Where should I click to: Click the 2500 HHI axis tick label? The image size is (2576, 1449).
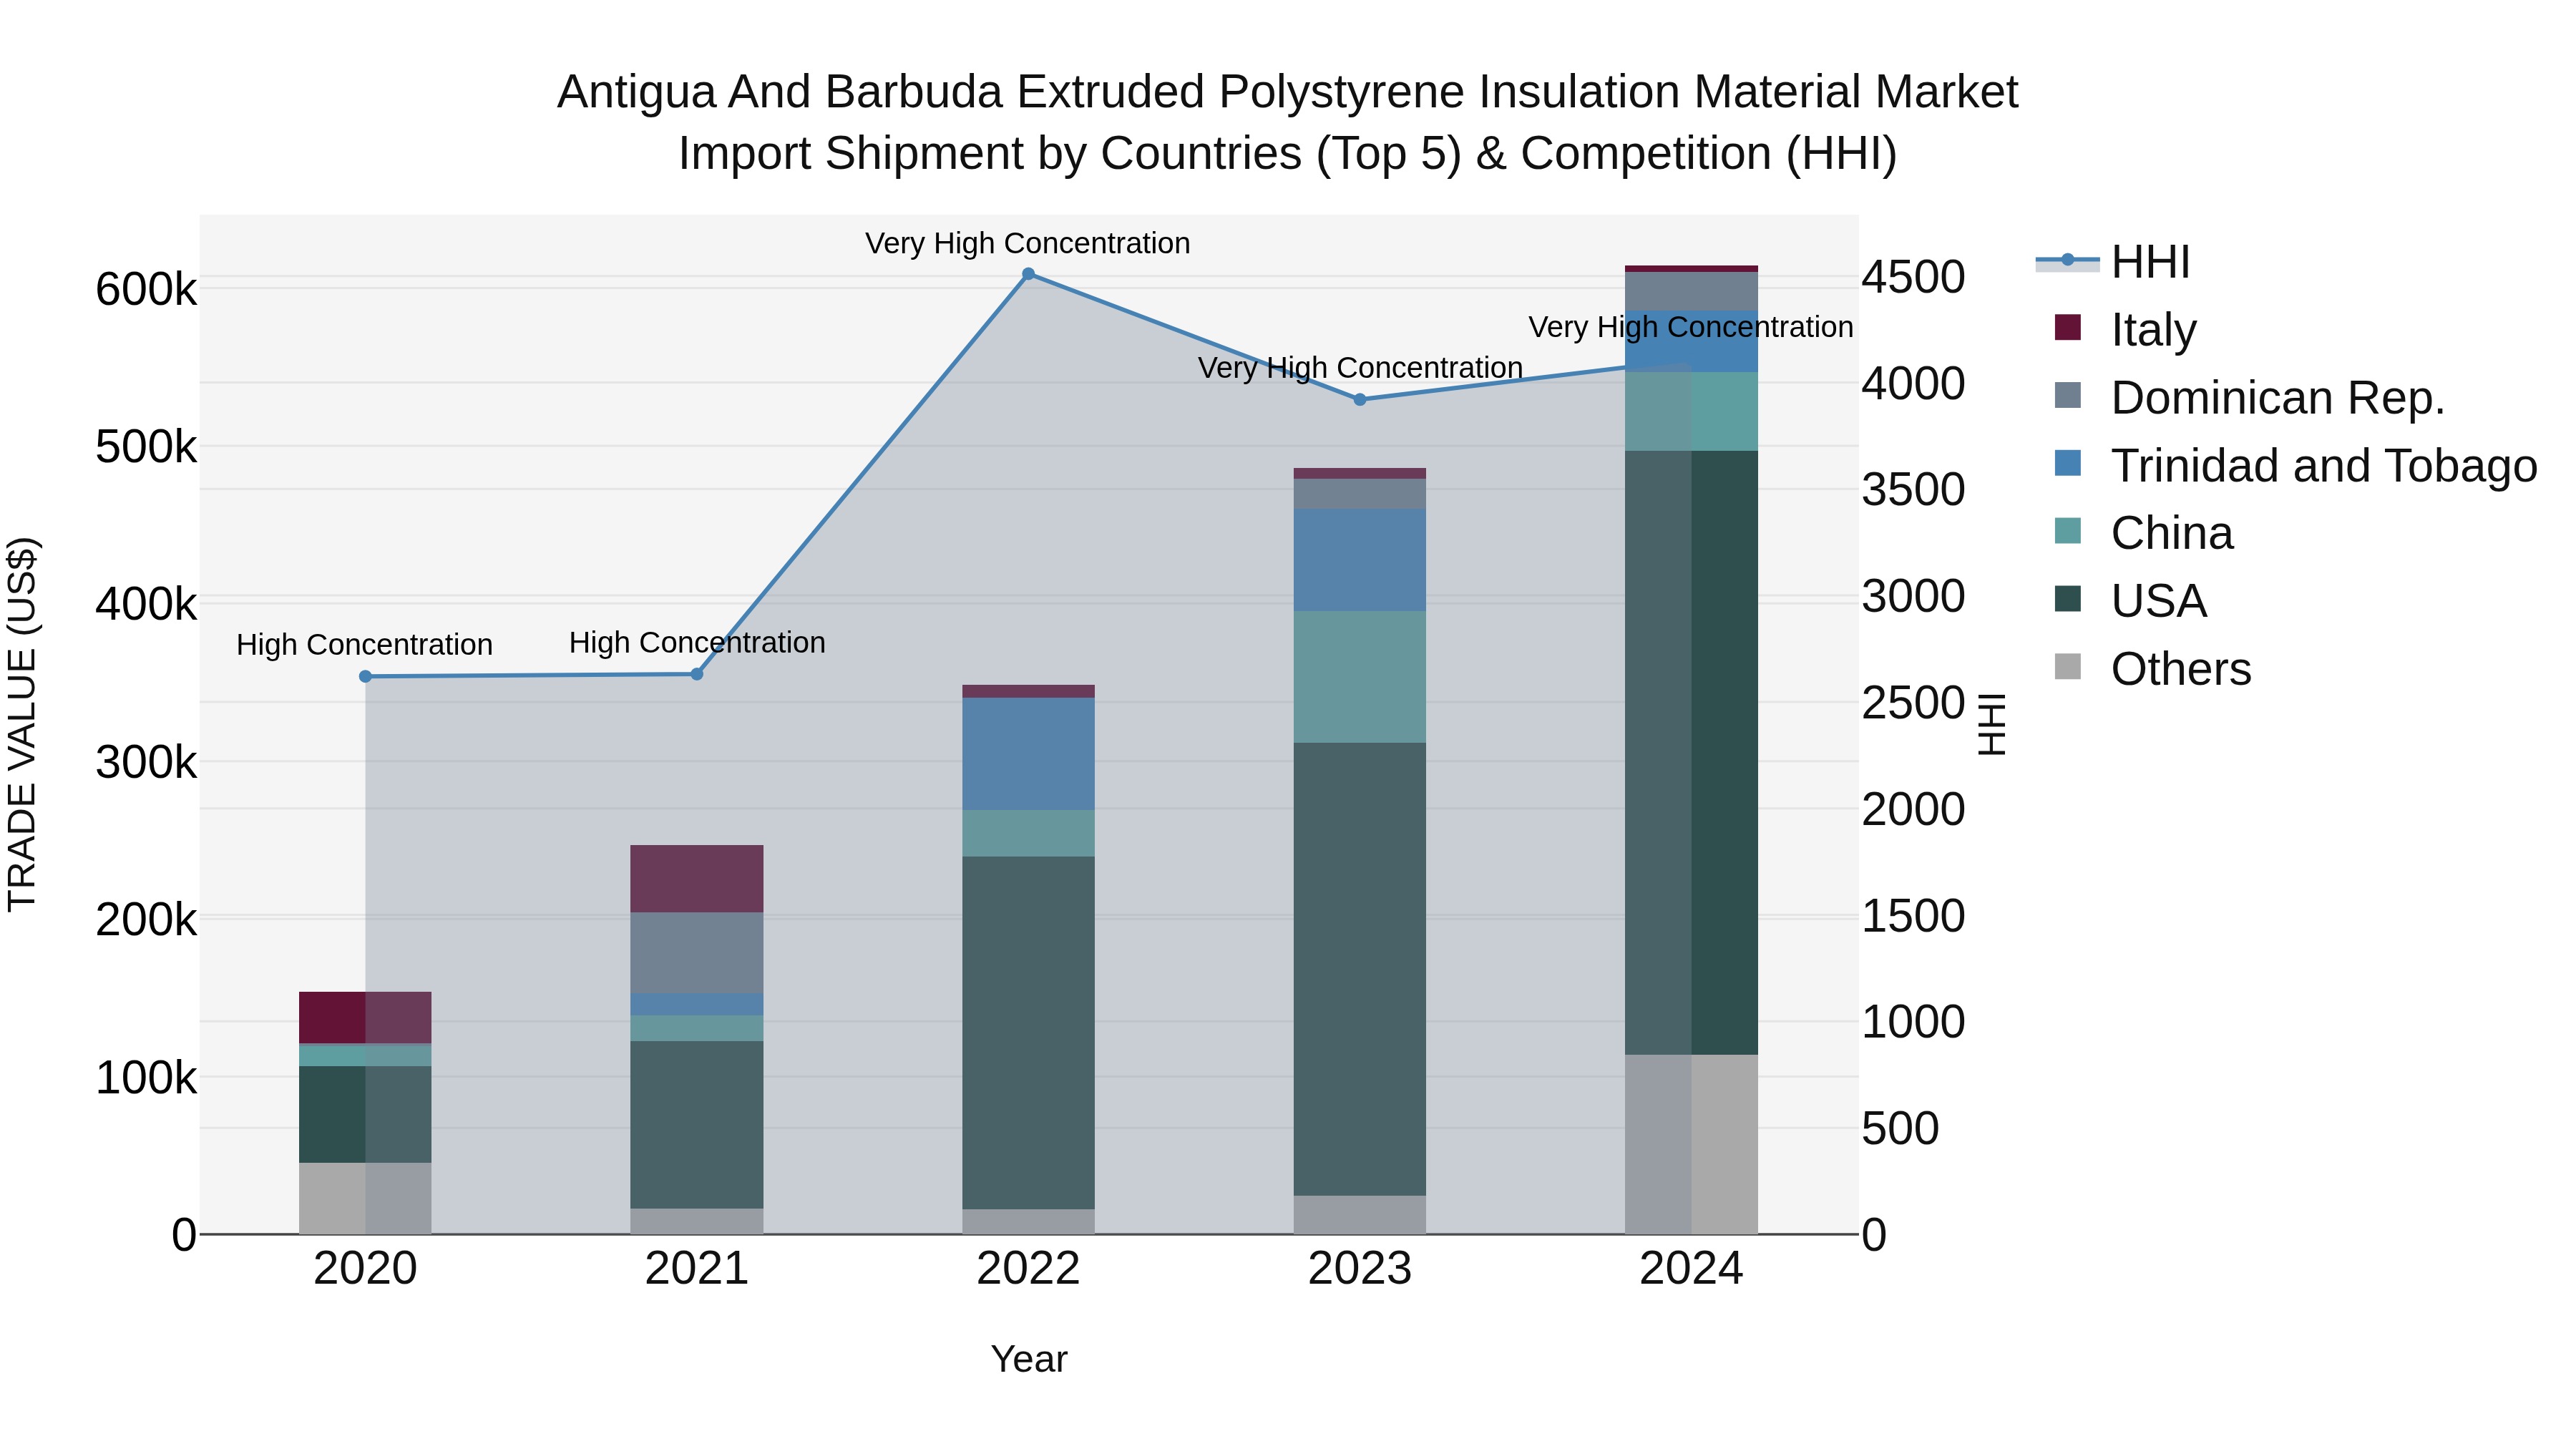[x=1914, y=703]
